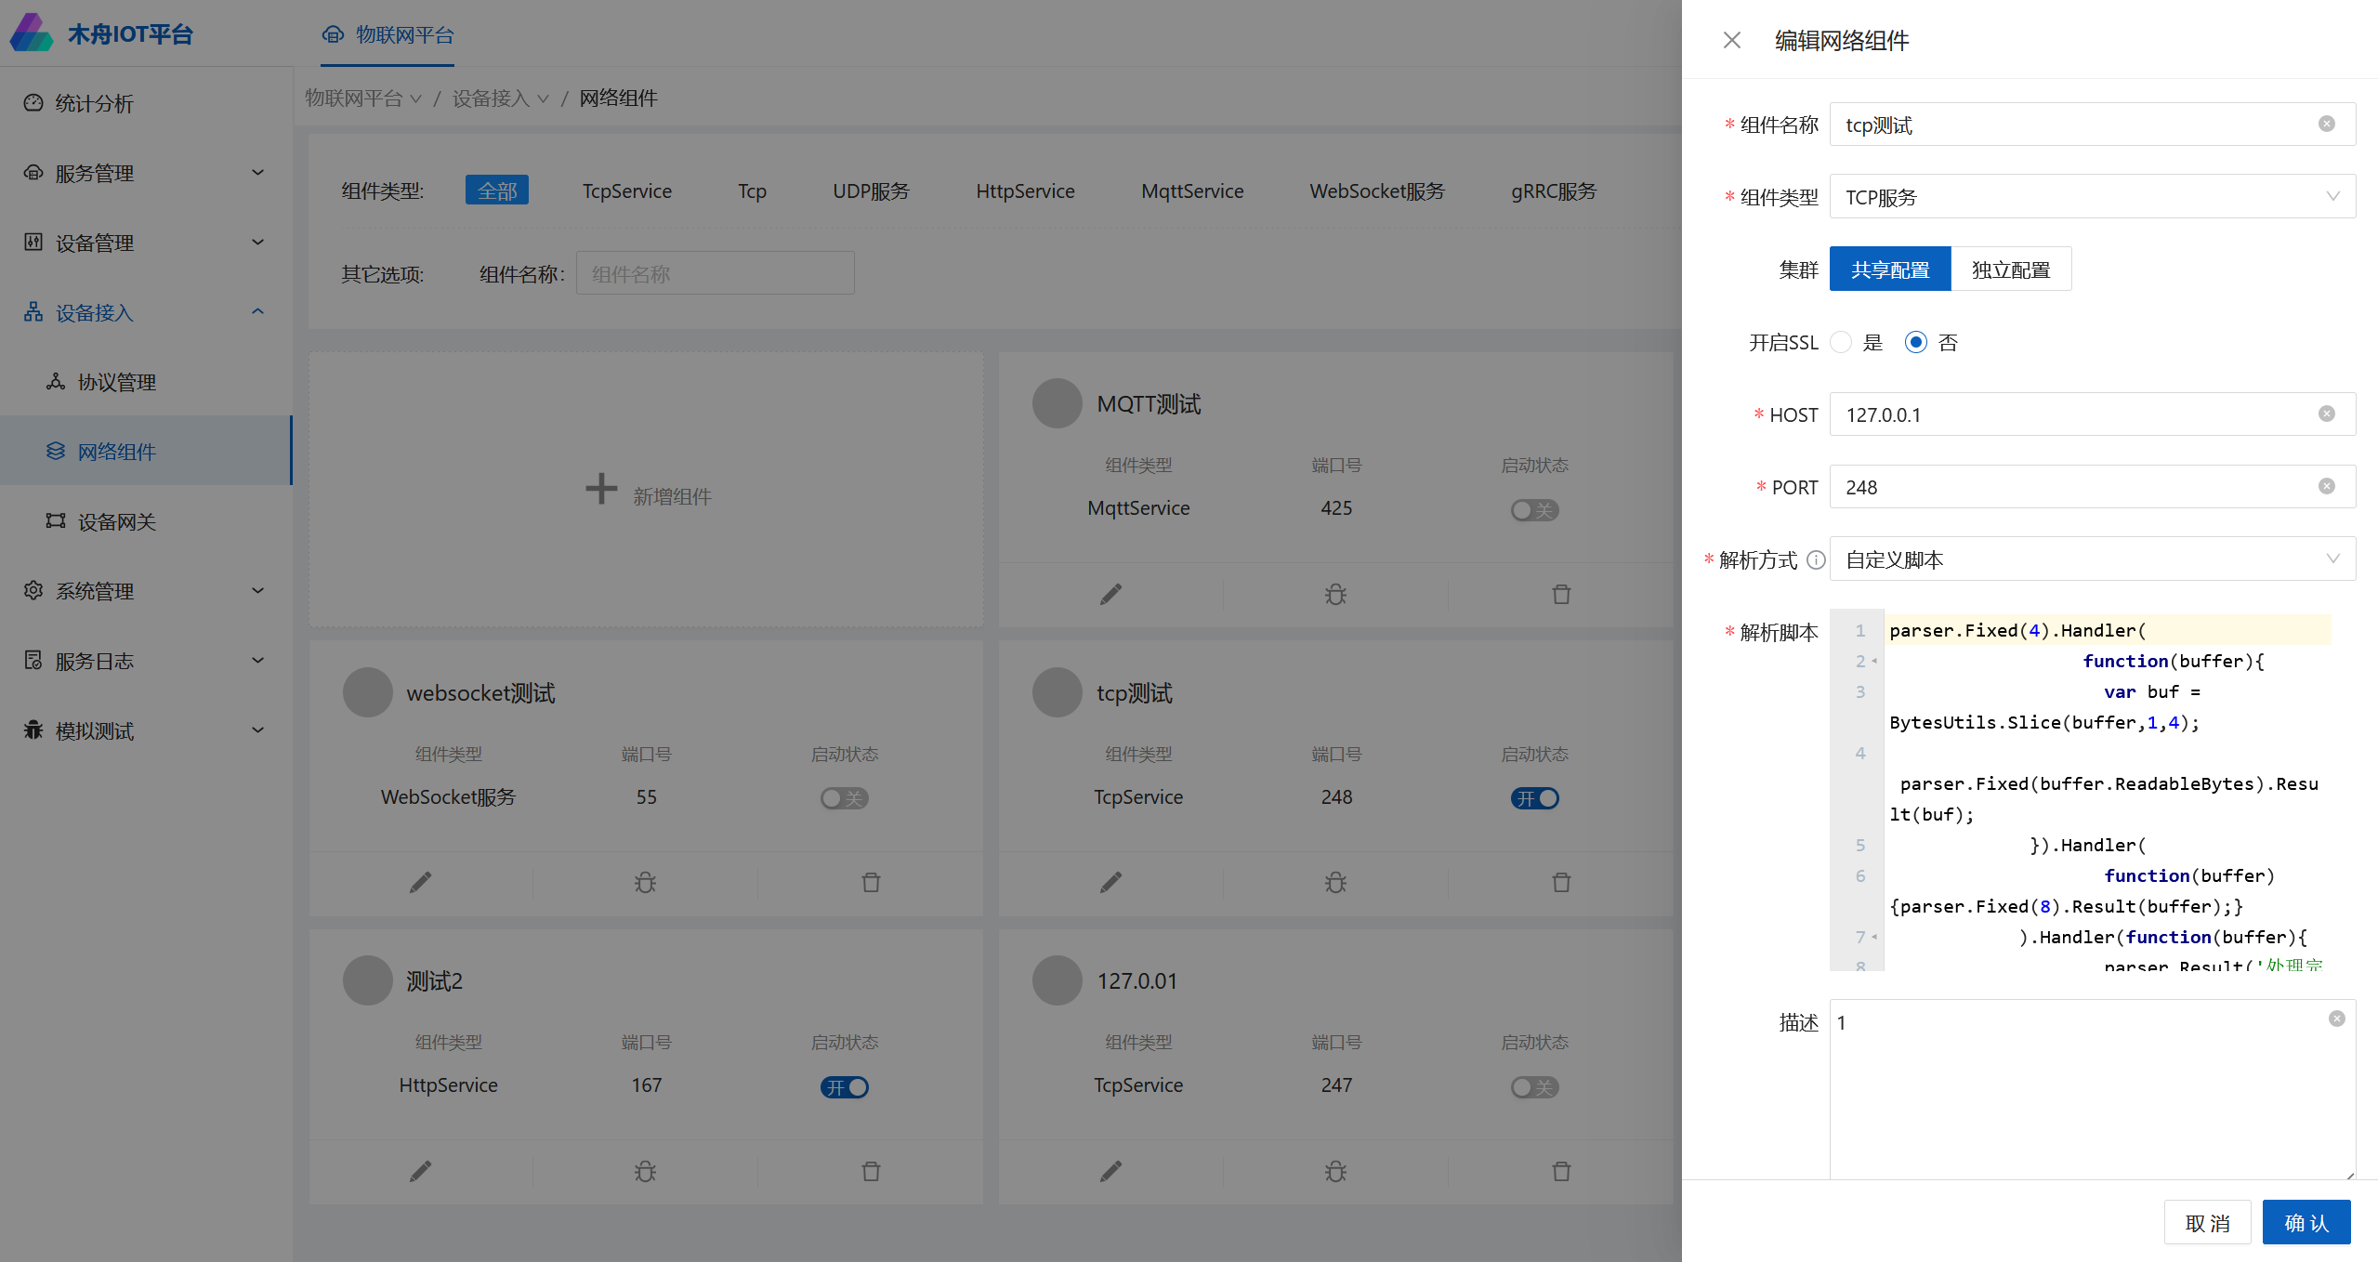The image size is (2378, 1262).
Task: Open the 解析方式 dropdown
Action: 2092,559
